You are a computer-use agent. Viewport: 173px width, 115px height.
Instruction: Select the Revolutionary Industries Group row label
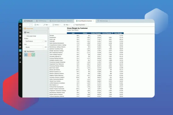tap(57, 93)
